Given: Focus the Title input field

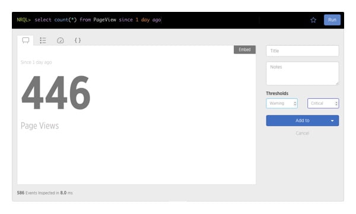Looking at the screenshot, I should click(302, 51).
